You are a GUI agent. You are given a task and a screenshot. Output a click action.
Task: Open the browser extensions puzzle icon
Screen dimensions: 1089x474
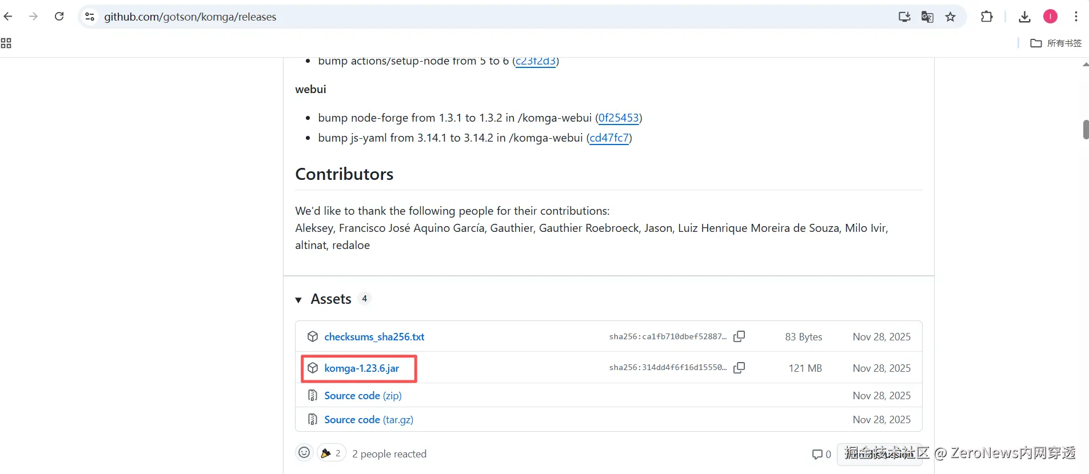pyautogui.click(x=987, y=17)
